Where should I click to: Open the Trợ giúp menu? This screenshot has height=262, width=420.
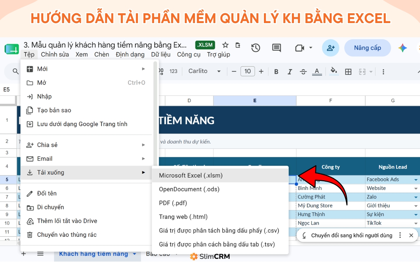click(x=218, y=54)
